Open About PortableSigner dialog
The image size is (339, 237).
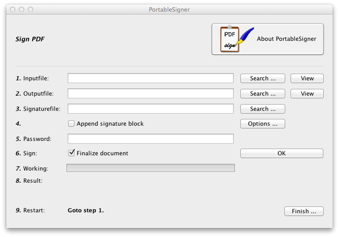click(268, 39)
